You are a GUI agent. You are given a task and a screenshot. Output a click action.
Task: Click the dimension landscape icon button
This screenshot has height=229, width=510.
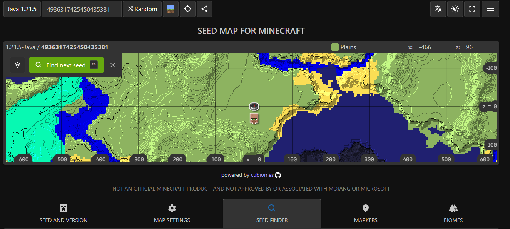coord(171,9)
